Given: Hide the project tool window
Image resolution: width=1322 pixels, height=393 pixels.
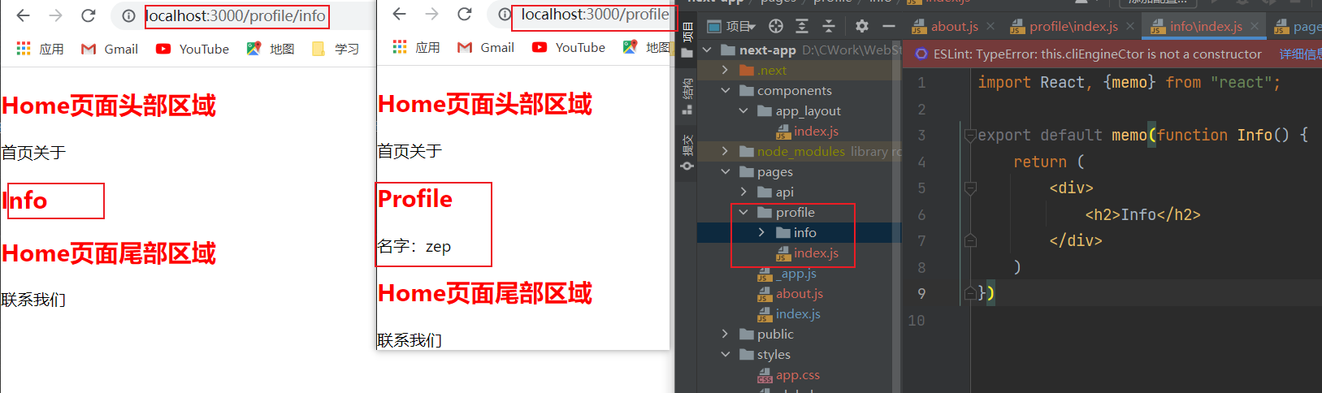Looking at the screenshot, I should click(x=889, y=26).
